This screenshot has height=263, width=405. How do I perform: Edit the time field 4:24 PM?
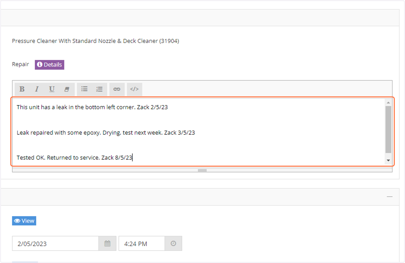pyautogui.click(x=142, y=243)
